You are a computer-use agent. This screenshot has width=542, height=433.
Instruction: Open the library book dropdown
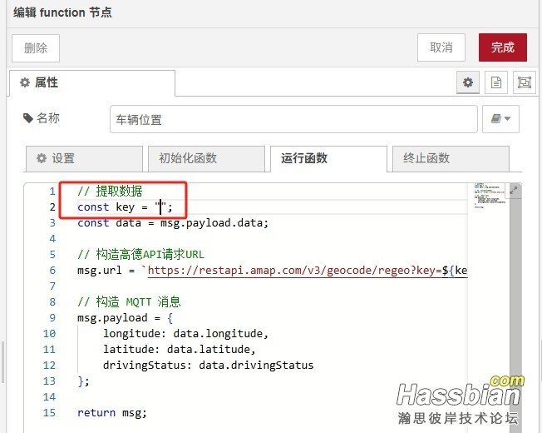[x=500, y=119]
